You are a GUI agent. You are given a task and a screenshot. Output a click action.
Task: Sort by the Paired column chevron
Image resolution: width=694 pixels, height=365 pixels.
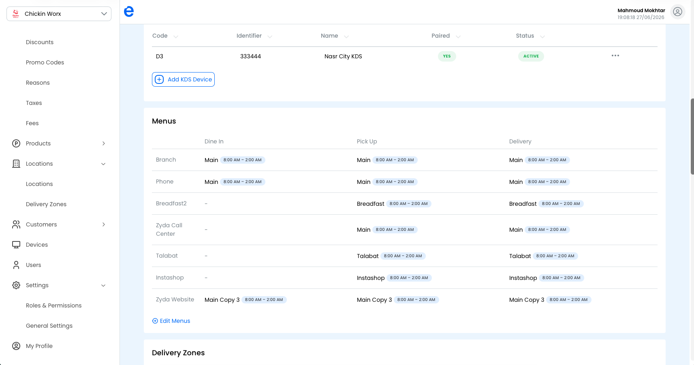[x=458, y=36]
